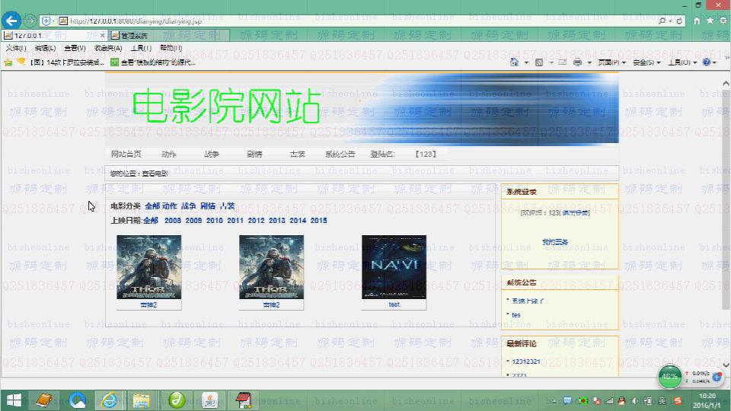The height and width of the screenshot is (411, 731).
Task: Open the green circular app on taskbar
Action: (x=176, y=400)
